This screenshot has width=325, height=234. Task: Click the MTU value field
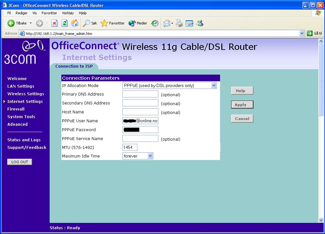(x=130, y=147)
